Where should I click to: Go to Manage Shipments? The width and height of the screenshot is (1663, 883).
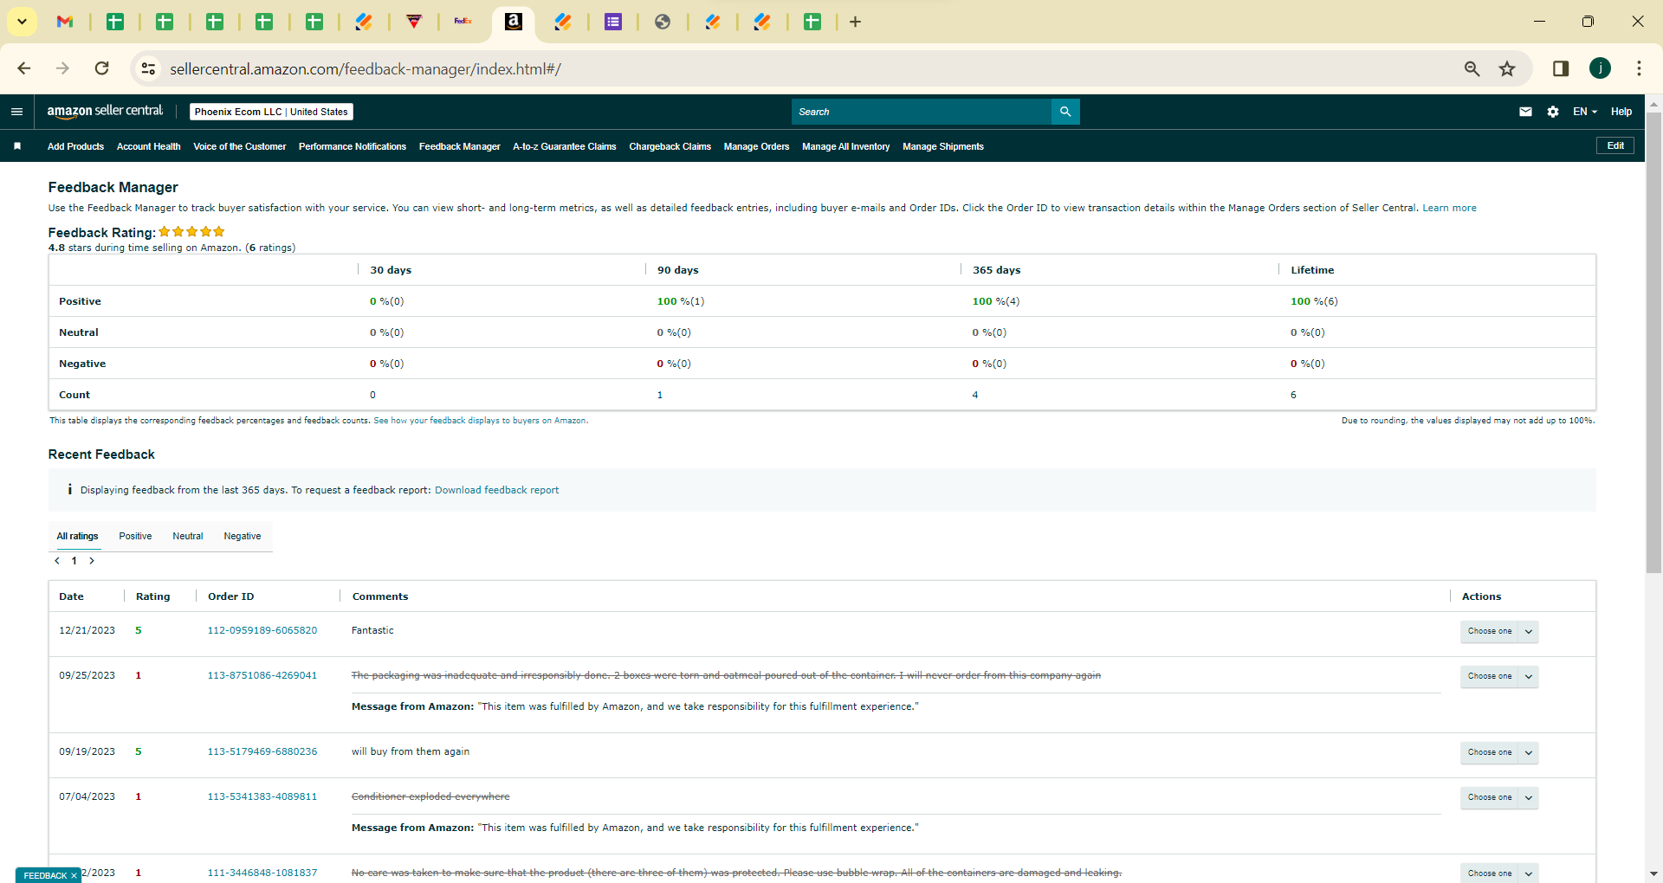point(943,146)
